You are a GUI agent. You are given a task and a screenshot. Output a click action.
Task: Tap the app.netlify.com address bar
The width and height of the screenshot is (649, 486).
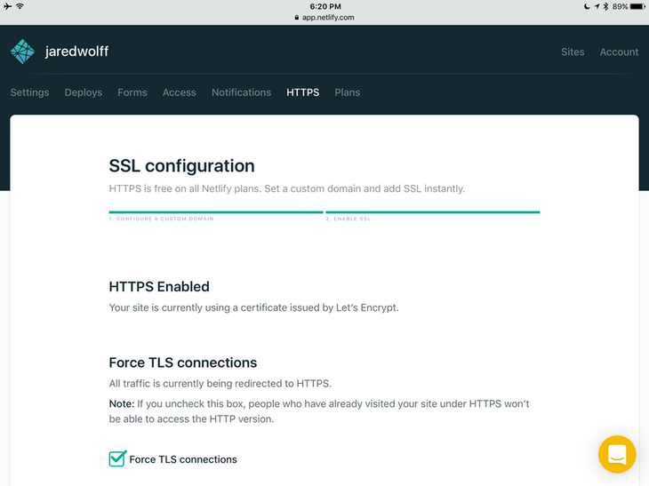[x=324, y=18]
